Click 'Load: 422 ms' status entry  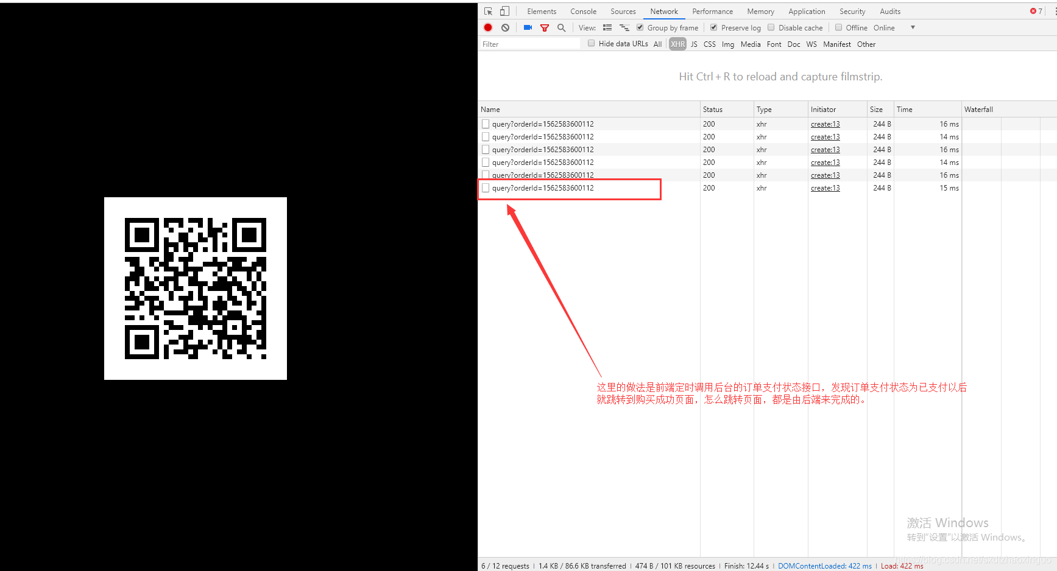pyautogui.click(x=902, y=566)
